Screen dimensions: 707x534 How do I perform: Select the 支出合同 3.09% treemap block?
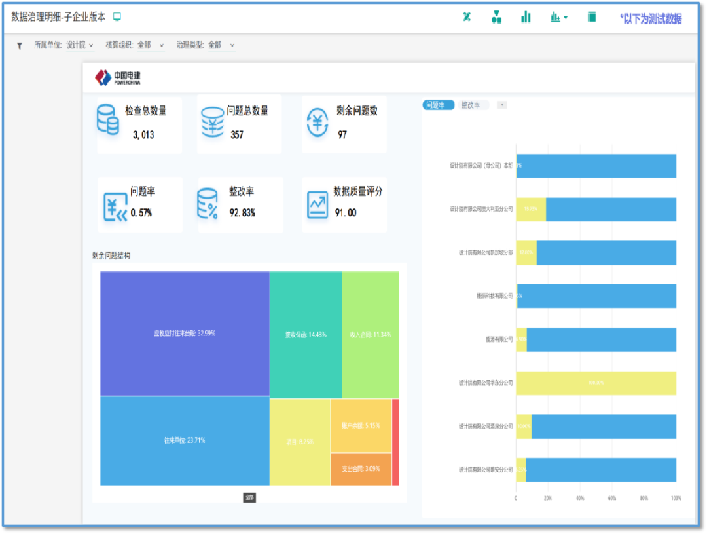pos(361,469)
